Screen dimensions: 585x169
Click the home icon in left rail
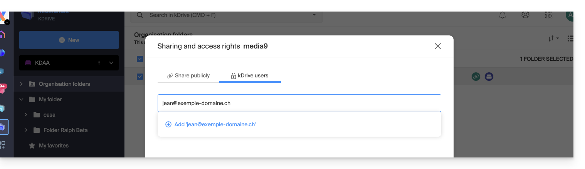[x=2, y=35]
